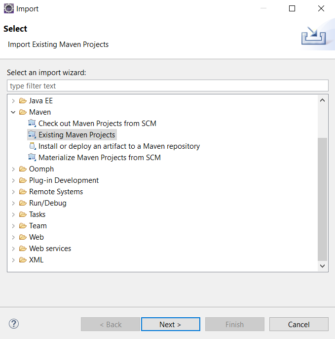This screenshot has width=335, height=339.
Task: Click the Existing Maven Projects icon
Action: [32, 135]
